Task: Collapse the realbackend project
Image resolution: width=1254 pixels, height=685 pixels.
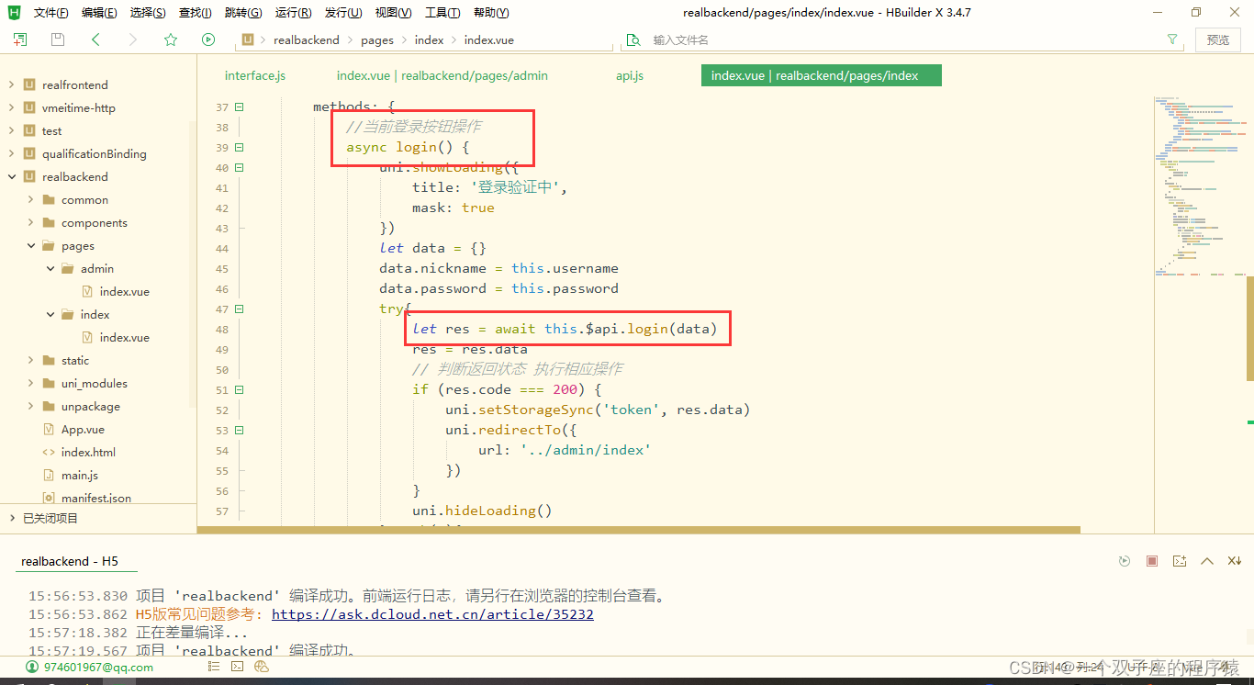Action: [x=11, y=176]
